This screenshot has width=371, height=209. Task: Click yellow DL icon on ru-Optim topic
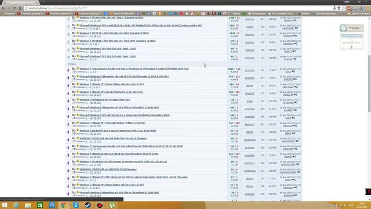(x=77, y=99)
